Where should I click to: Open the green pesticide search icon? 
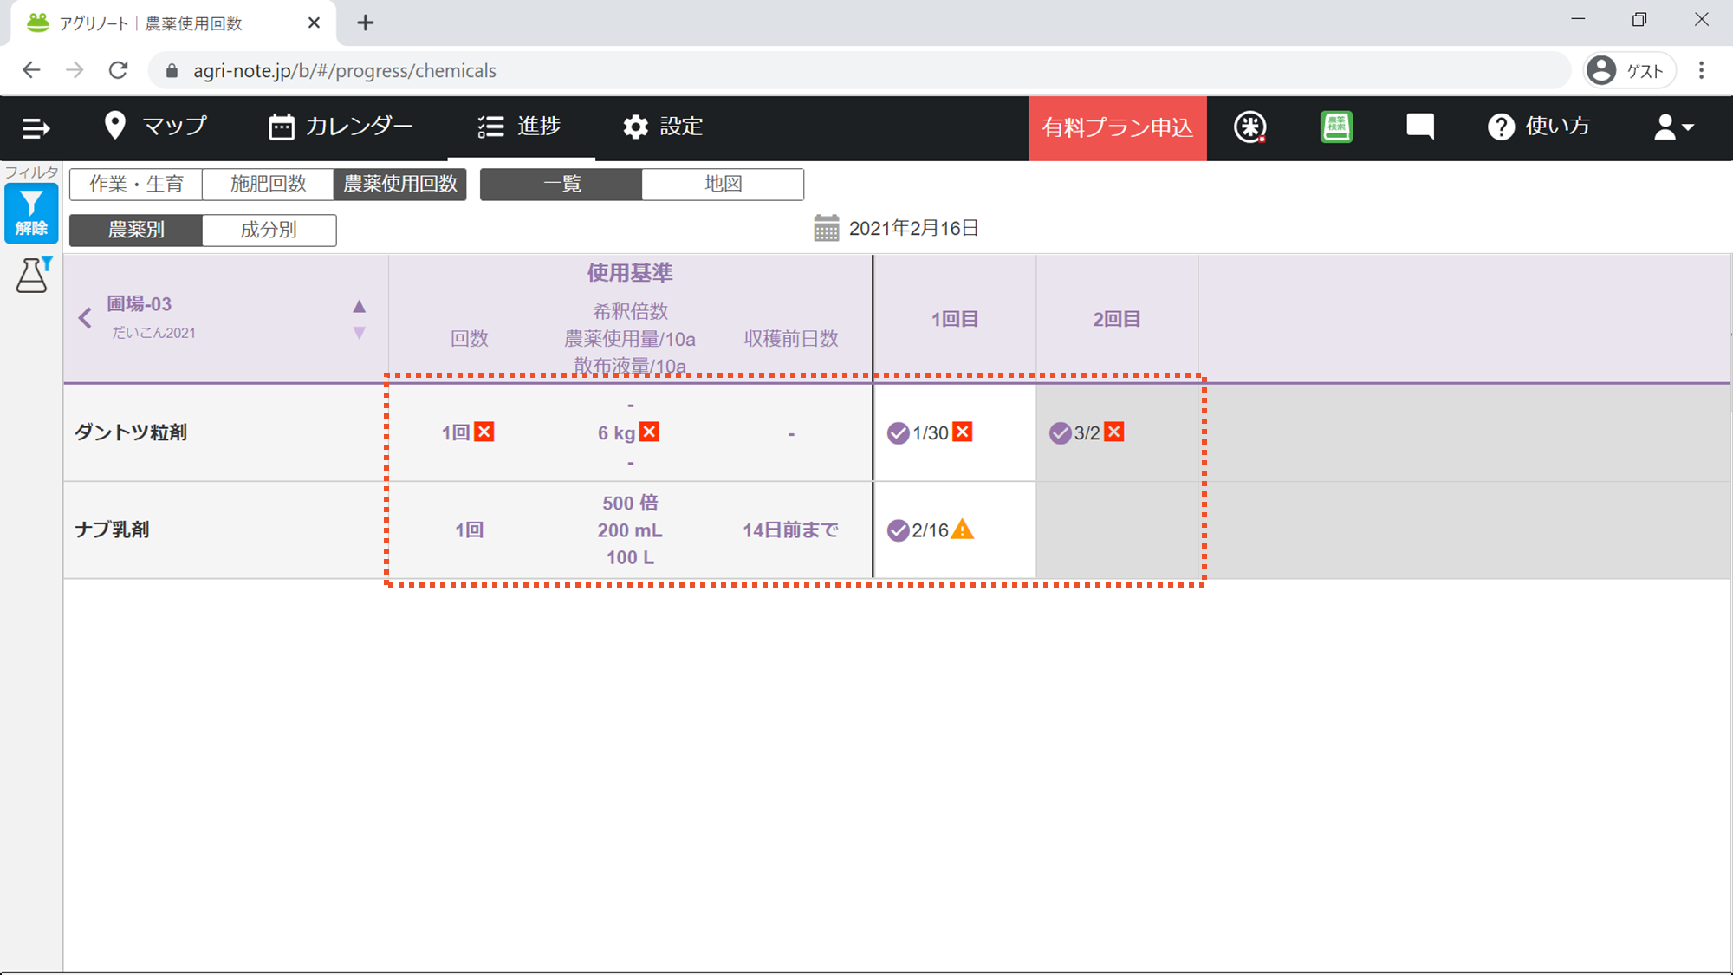point(1336,127)
